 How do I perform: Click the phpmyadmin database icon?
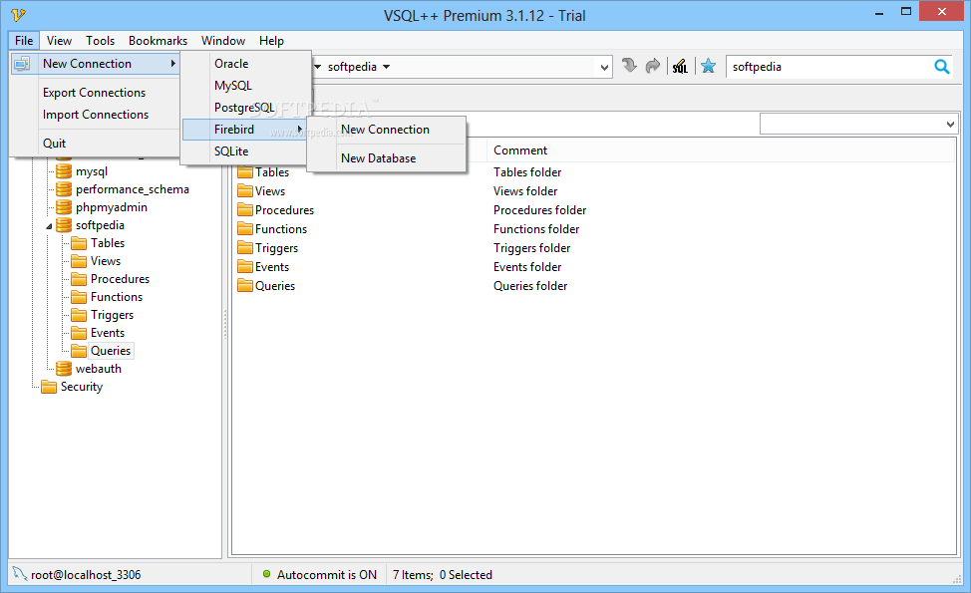pyautogui.click(x=64, y=207)
